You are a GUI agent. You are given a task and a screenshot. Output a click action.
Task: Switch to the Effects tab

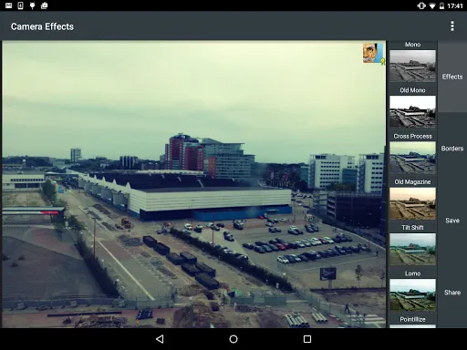[x=452, y=77]
